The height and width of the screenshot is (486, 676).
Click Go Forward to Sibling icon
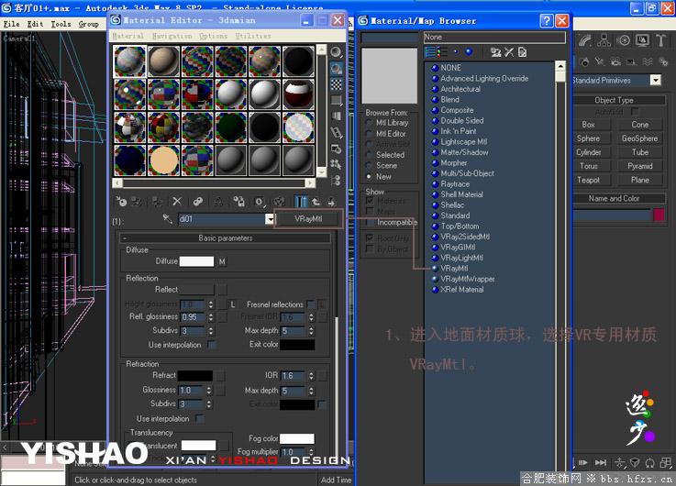tap(331, 201)
